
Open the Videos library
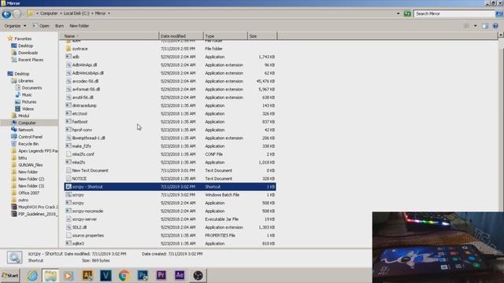pos(28,109)
